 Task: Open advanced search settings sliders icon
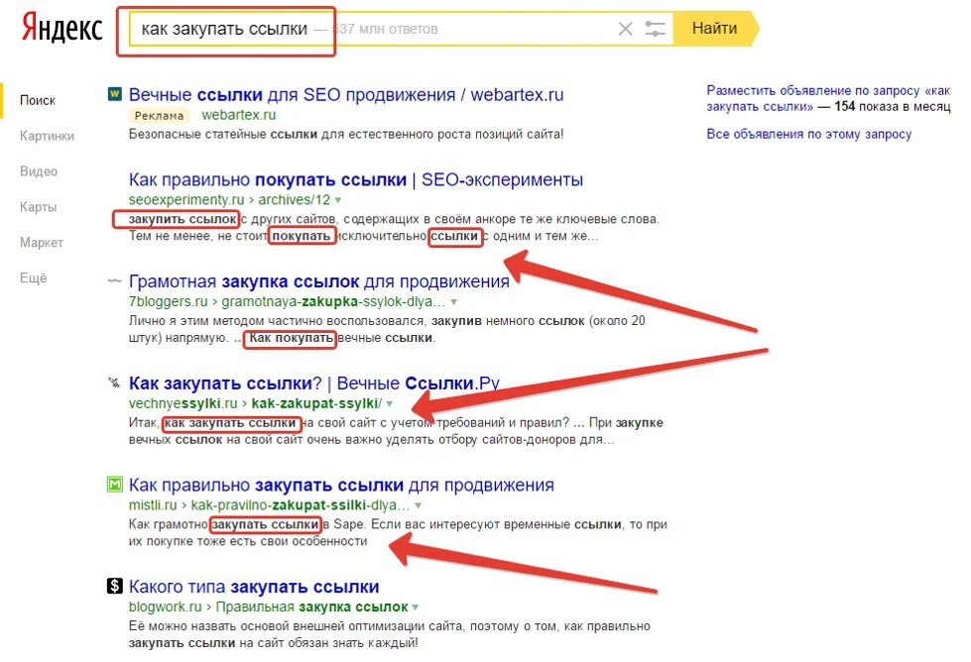(655, 29)
